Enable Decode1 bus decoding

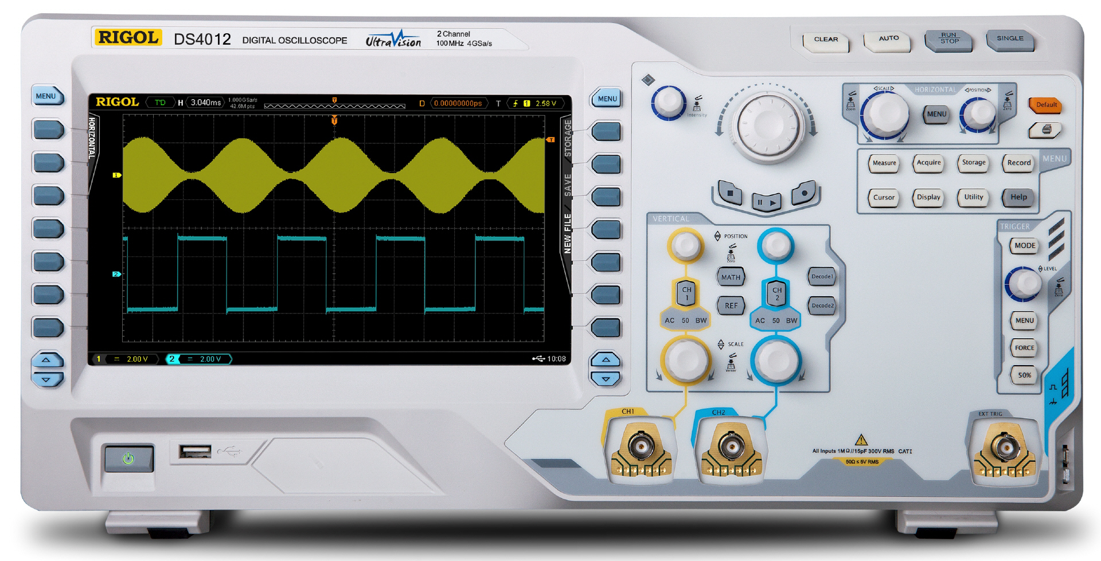(822, 276)
